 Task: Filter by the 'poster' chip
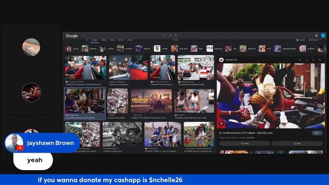[161, 49]
